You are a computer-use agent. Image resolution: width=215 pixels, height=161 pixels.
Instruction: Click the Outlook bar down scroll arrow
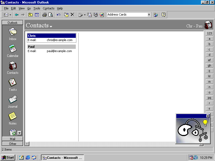[x=20, y=133]
